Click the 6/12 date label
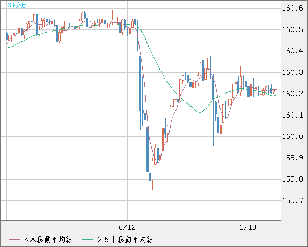308x247 pixels. pyautogui.click(x=127, y=227)
